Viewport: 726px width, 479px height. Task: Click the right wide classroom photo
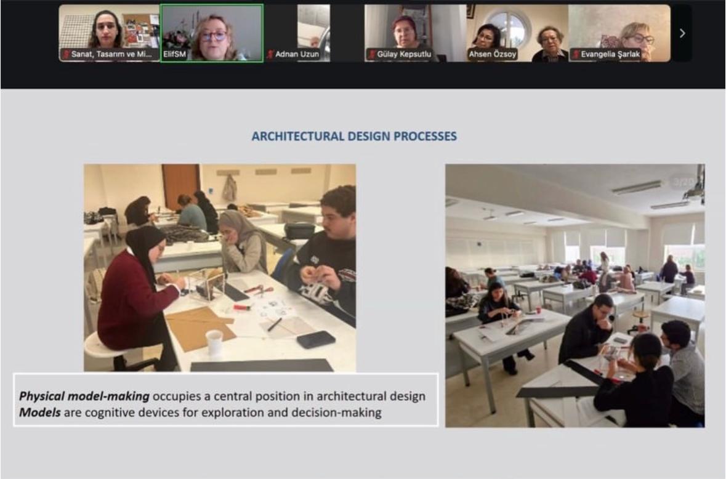coord(575,296)
